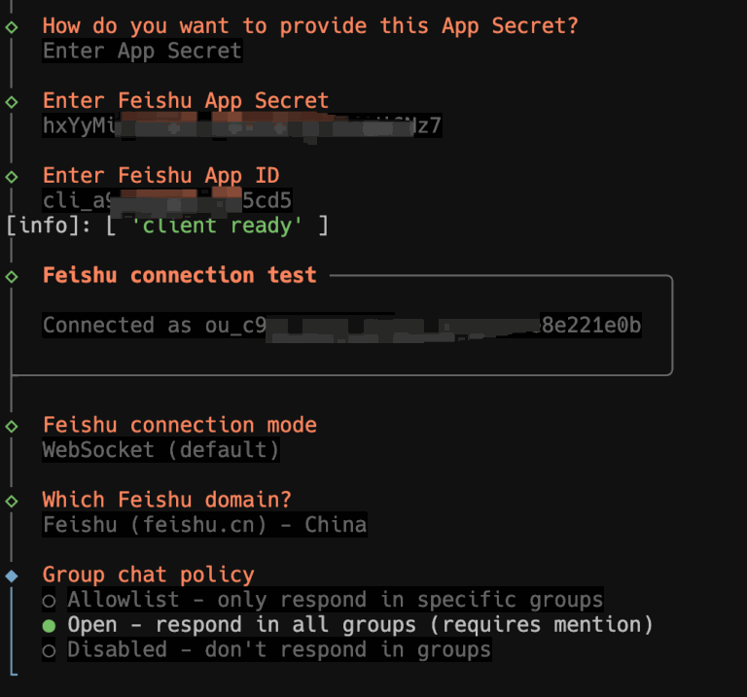
Task: Click the 'Connected as ou_' result line
Action: [x=341, y=326]
